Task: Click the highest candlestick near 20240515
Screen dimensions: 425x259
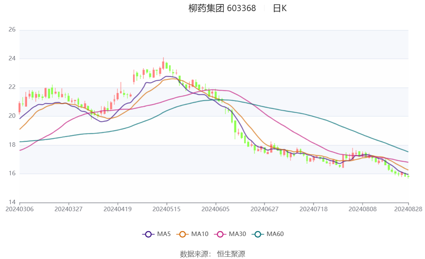Action: (163, 64)
